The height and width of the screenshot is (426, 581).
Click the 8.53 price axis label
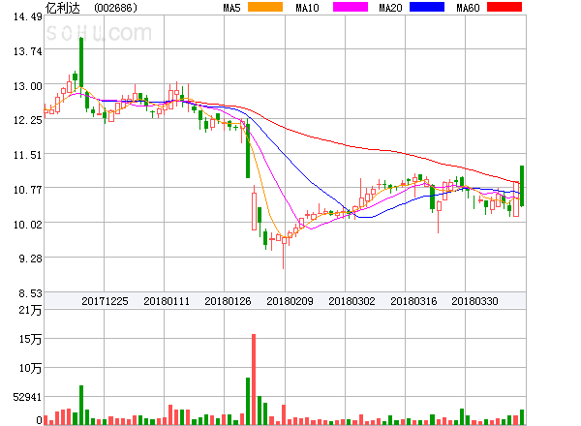(x=31, y=293)
